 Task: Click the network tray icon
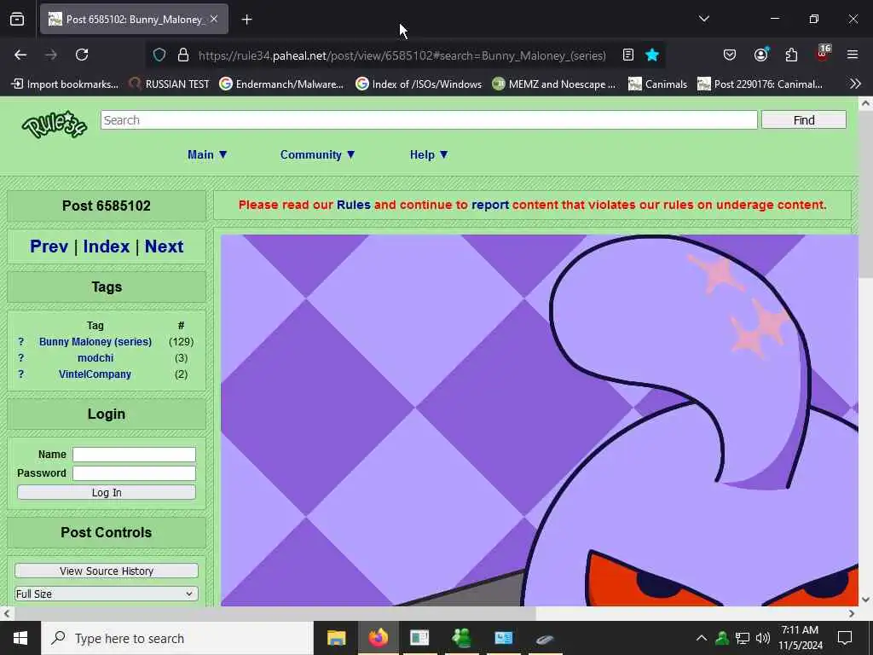point(743,638)
